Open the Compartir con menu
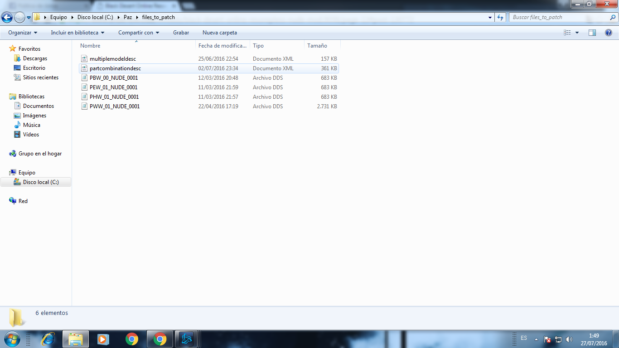Viewport: 619px width, 348px height. (139, 33)
